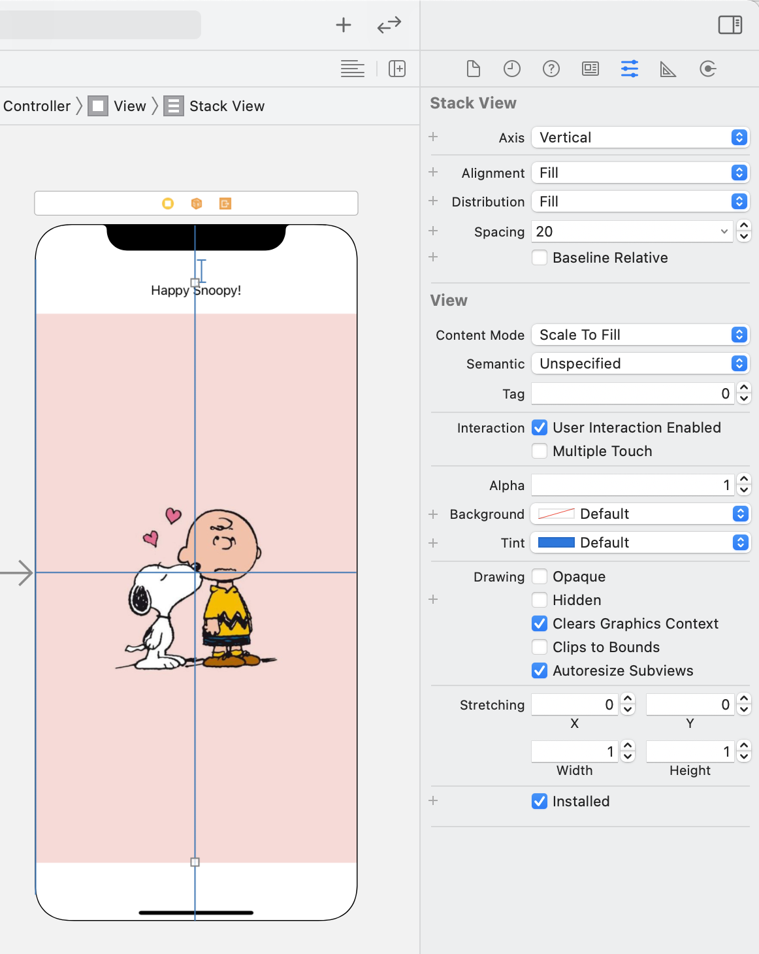Click the Tag stepper control

tap(744, 393)
